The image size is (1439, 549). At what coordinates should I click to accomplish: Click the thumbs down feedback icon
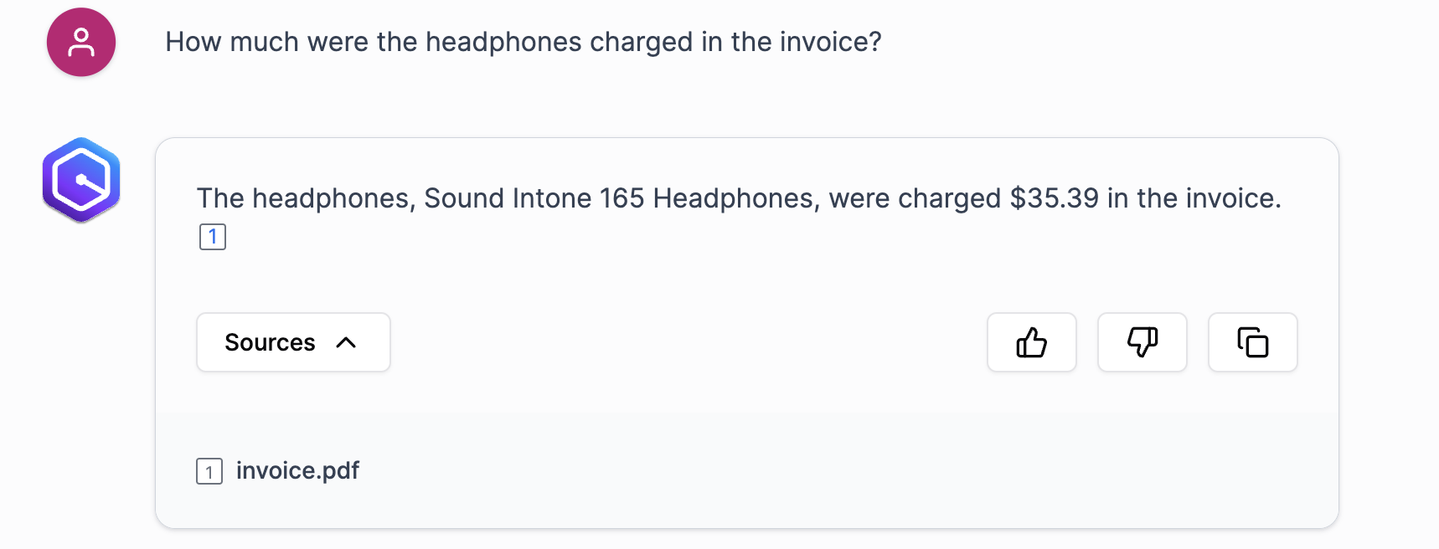[x=1142, y=342]
